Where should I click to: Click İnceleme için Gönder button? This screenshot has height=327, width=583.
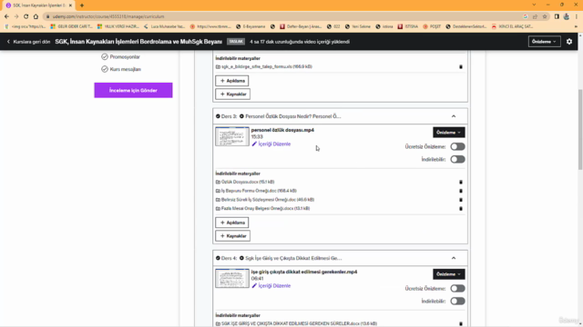[x=134, y=91]
